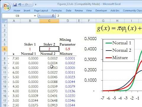Select column G header
The image size is (142, 107).
click(103, 21)
